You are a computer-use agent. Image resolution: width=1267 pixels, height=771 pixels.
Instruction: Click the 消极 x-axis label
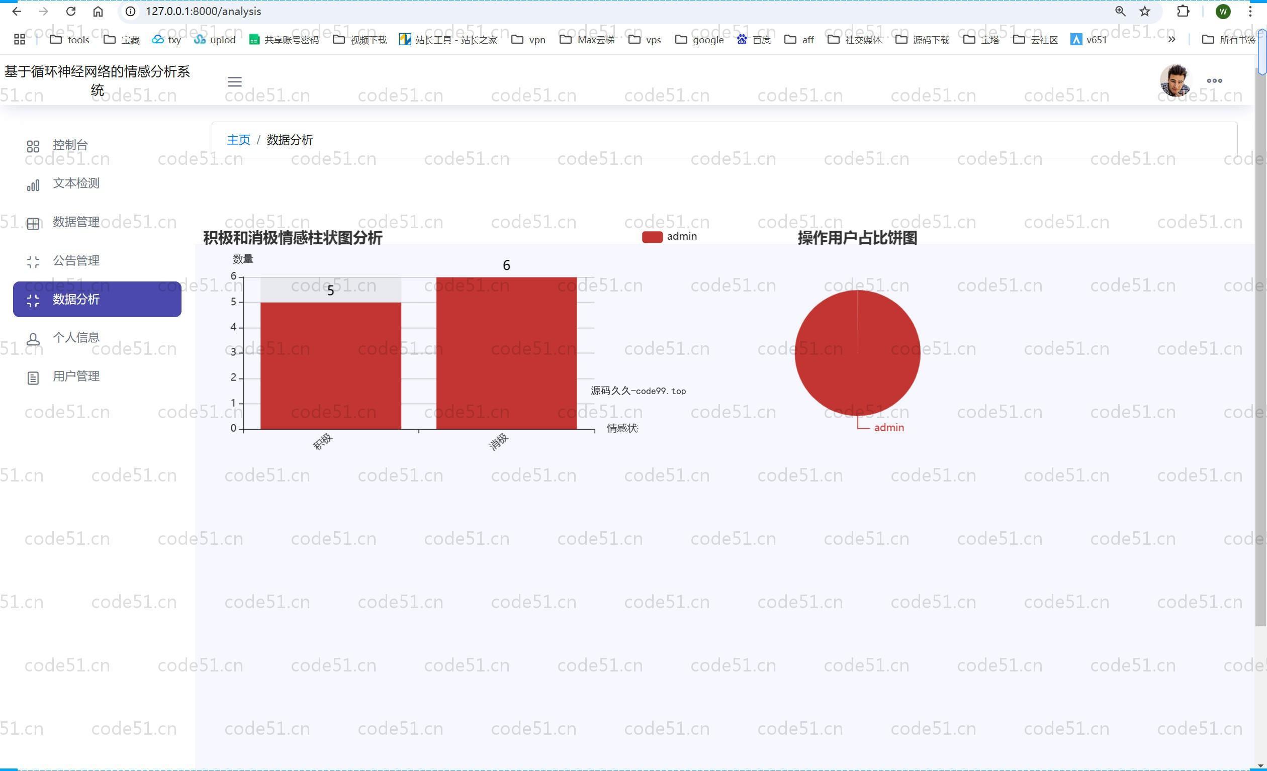[499, 441]
